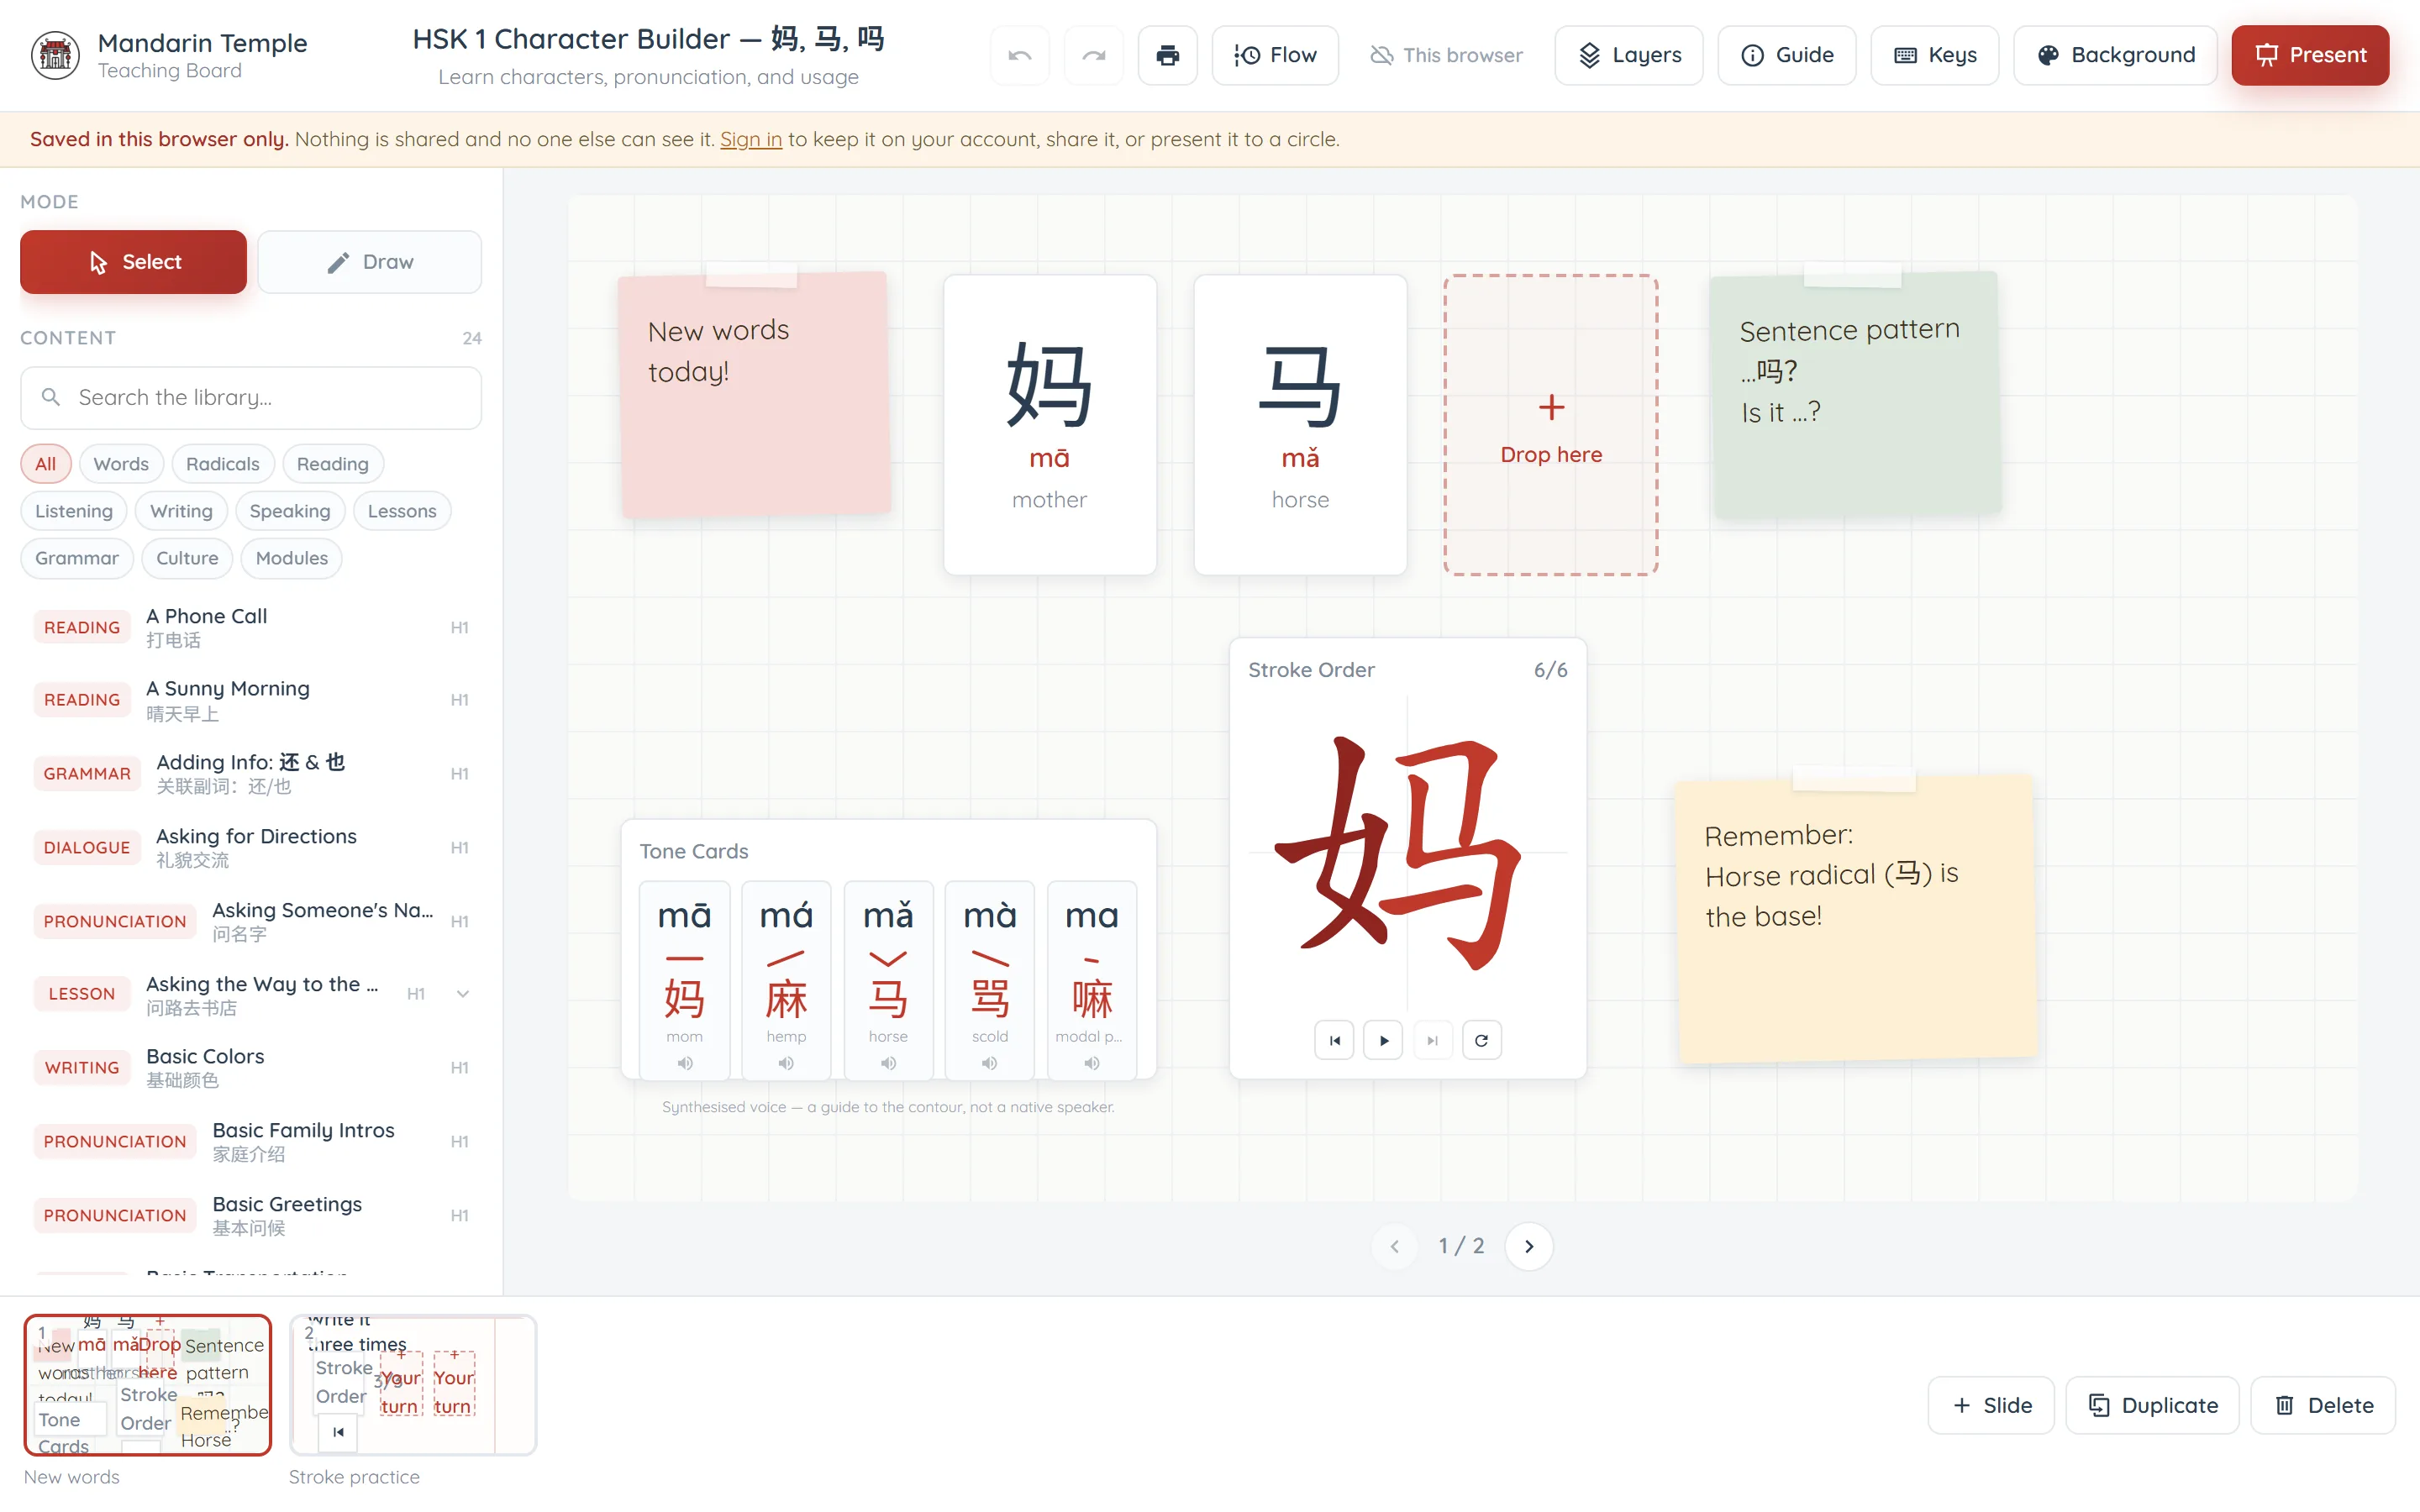Image resolution: width=2420 pixels, height=1512 pixels.
Task: Print the teaching board
Action: 1167,55
